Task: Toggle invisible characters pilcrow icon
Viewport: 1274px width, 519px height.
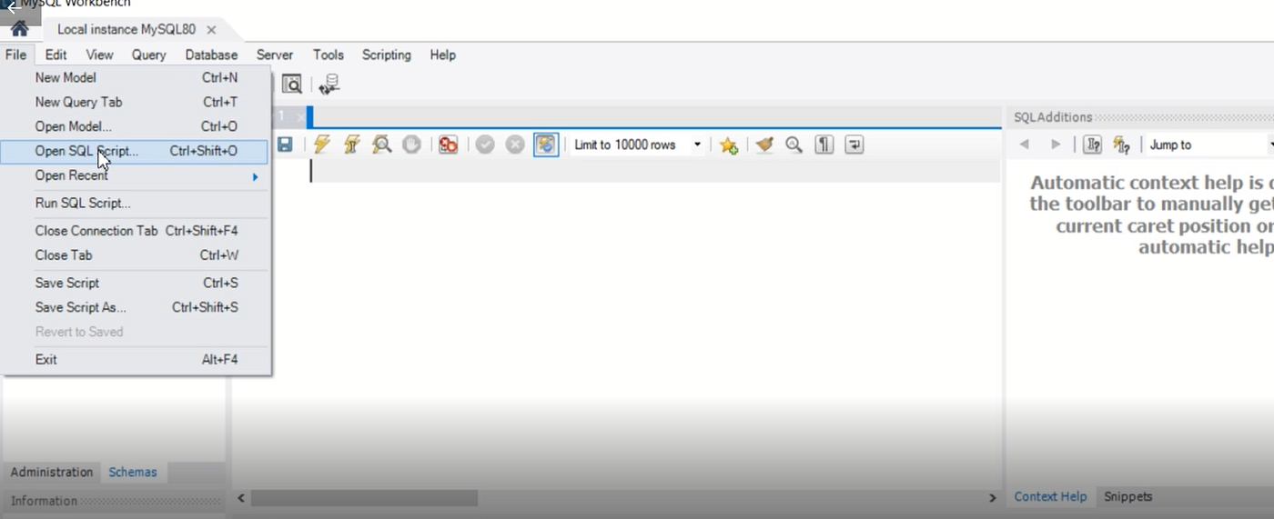Action: click(824, 145)
